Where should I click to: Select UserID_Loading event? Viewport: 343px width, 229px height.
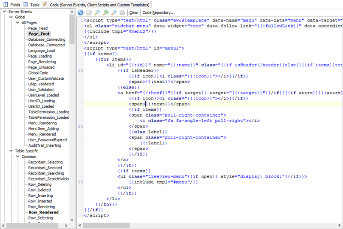click(x=42, y=101)
